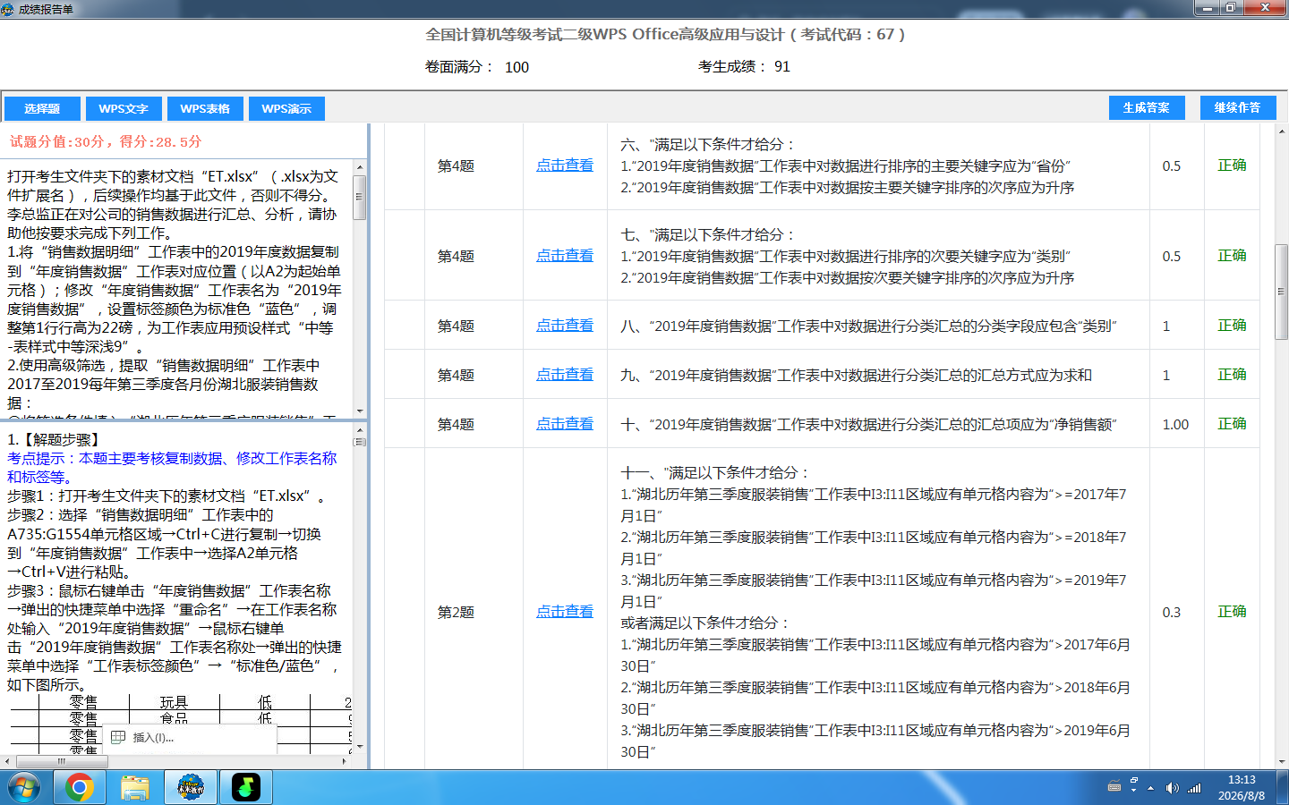Click the score 1.00 cell
1289x805 pixels.
pos(1175,424)
